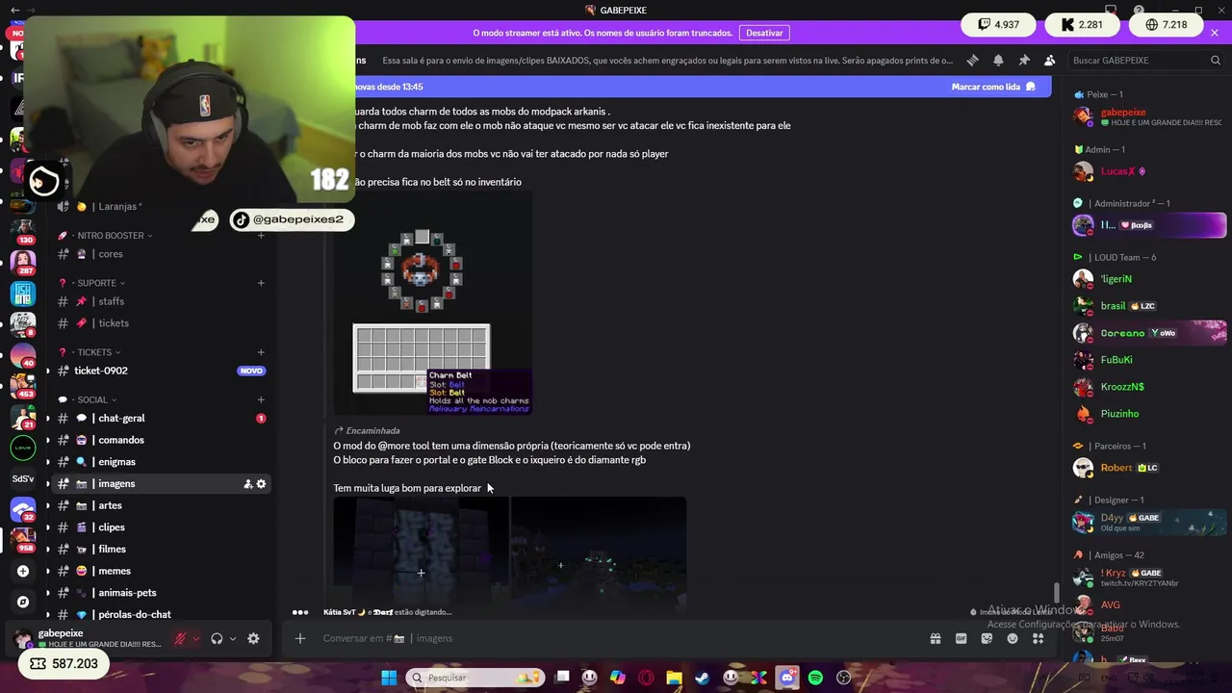This screenshot has height=693, width=1232.
Task: Click invite icon on imagens channel
Action: click(247, 484)
